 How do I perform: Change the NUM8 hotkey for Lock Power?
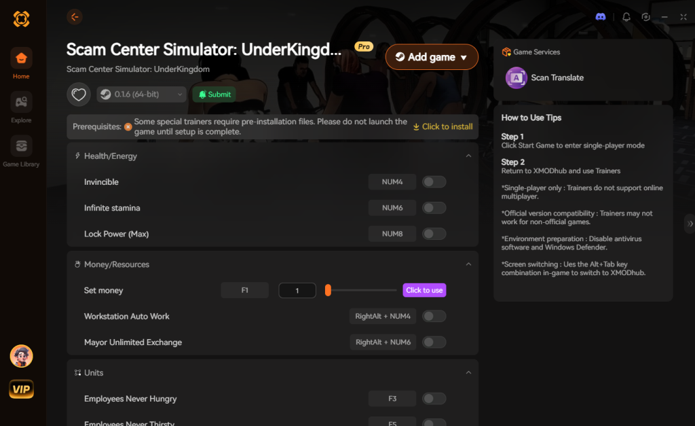click(x=392, y=234)
